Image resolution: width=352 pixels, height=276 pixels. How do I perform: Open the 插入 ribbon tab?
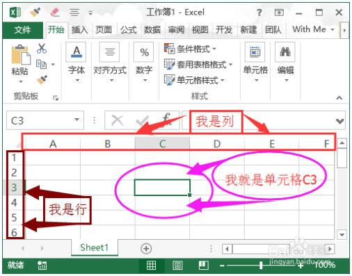tap(79, 30)
